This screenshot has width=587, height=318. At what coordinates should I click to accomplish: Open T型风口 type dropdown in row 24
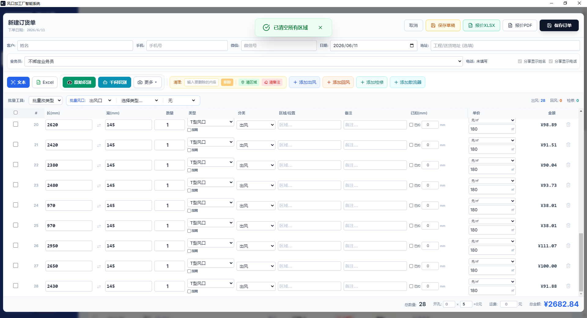(211, 203)
